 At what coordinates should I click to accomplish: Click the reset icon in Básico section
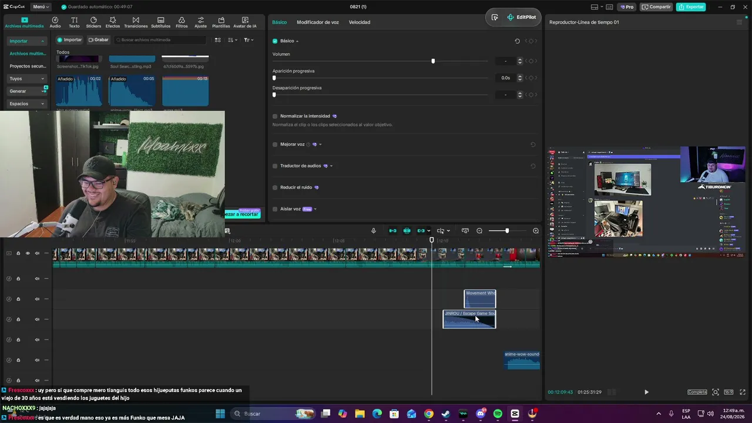tap(517, 41)
